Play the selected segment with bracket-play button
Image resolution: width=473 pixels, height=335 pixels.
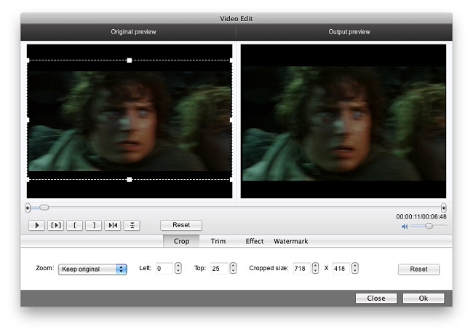tap(56, 225)
